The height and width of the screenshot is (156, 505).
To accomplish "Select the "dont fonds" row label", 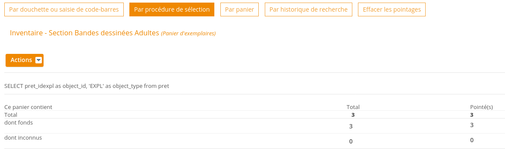I will (x=19, y=122).
